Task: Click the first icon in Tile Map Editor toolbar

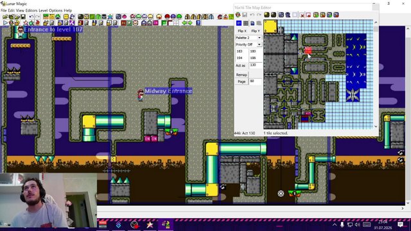Action: point(238,15)
